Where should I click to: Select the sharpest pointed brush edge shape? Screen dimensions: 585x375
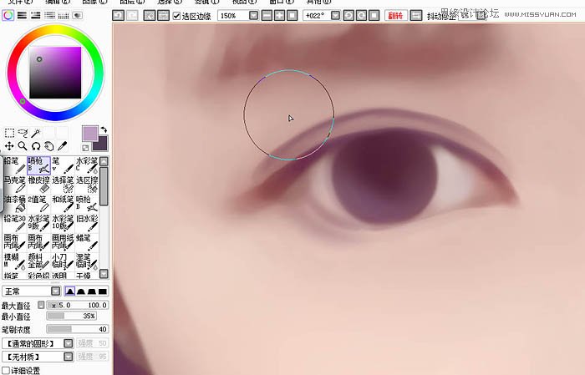click(x=69, y=291)
